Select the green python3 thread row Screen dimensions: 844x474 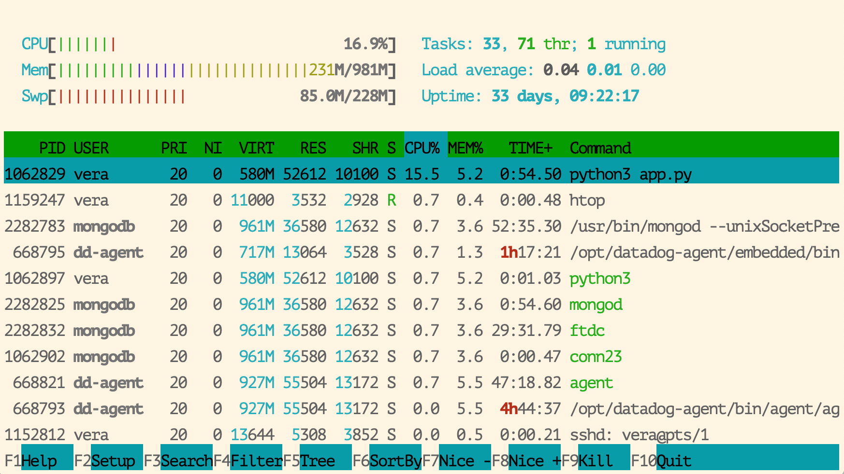pos(422,279)
